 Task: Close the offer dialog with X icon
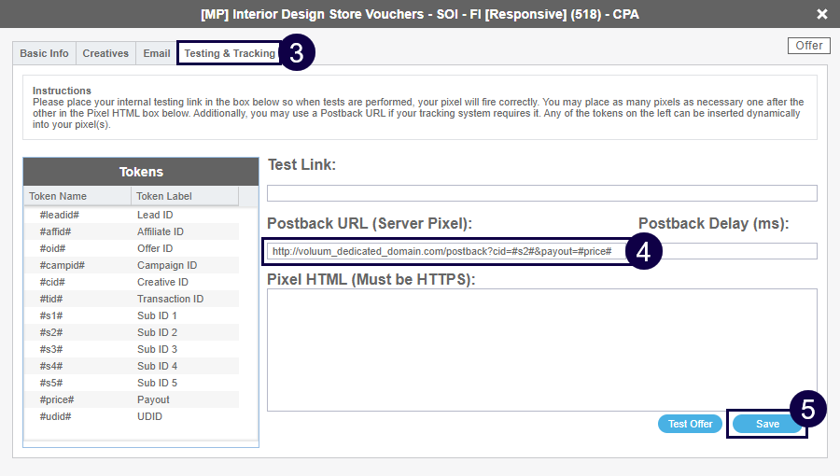(821, 14)
